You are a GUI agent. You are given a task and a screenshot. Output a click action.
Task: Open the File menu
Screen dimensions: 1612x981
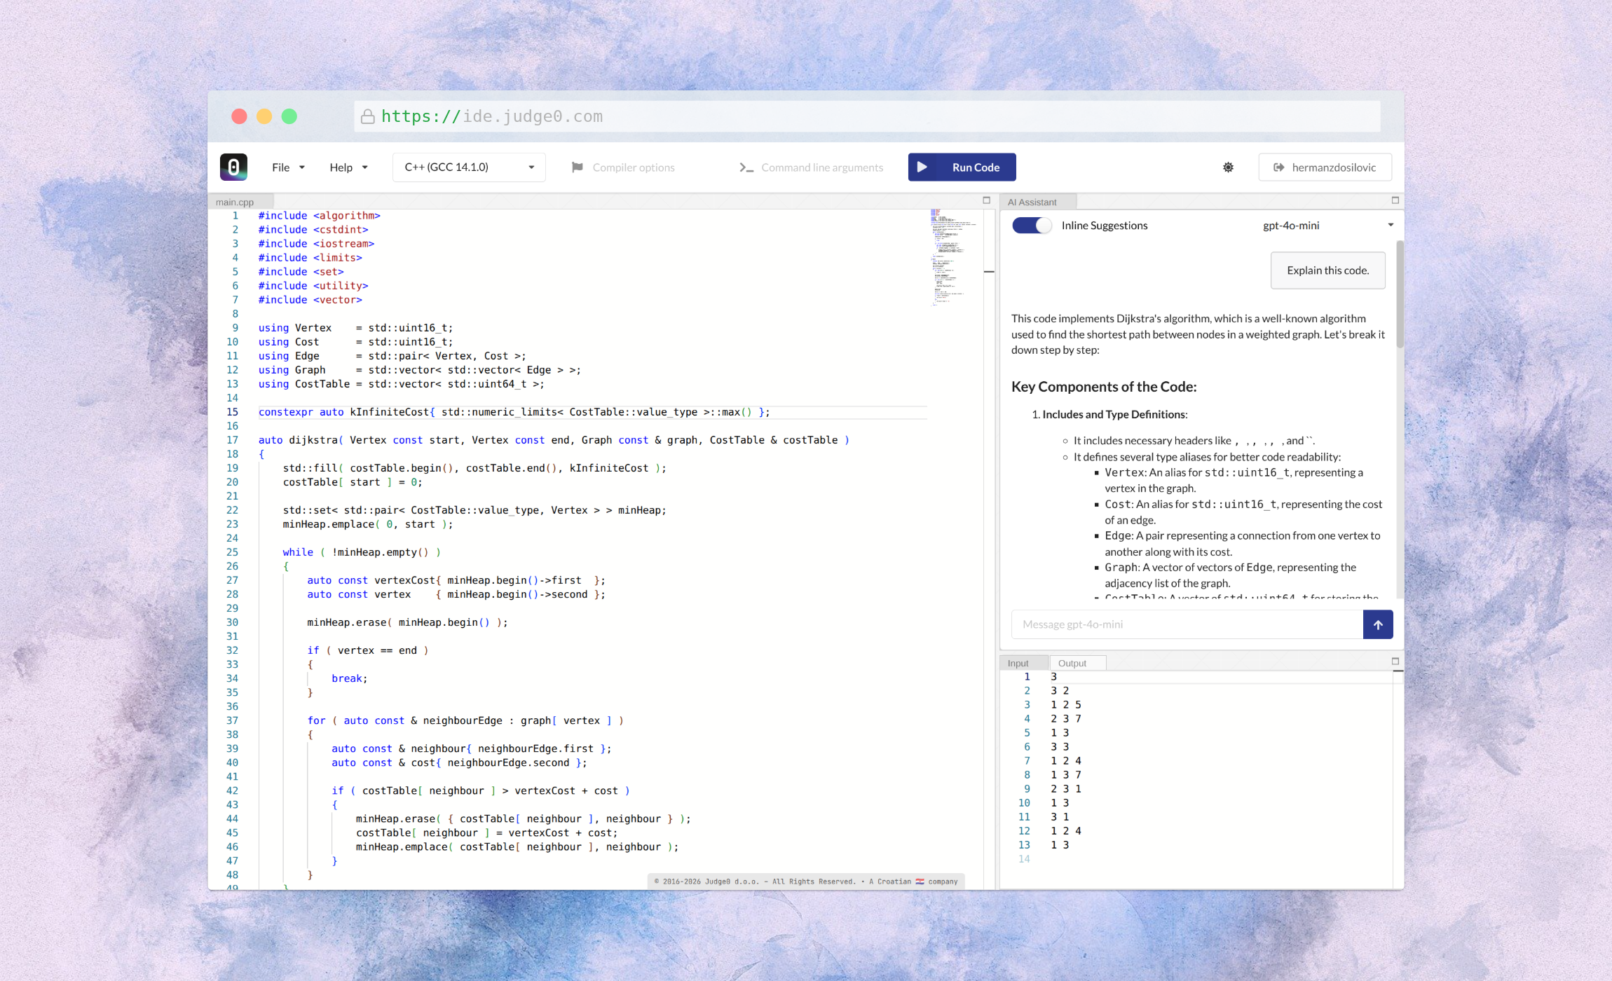tap(288, 167)
